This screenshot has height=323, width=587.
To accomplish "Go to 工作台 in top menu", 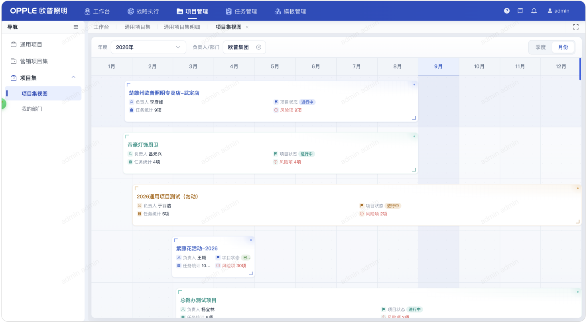I will click(x=97, y=11).
